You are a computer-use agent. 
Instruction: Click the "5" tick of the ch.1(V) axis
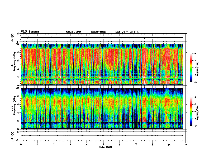[18, 34]
